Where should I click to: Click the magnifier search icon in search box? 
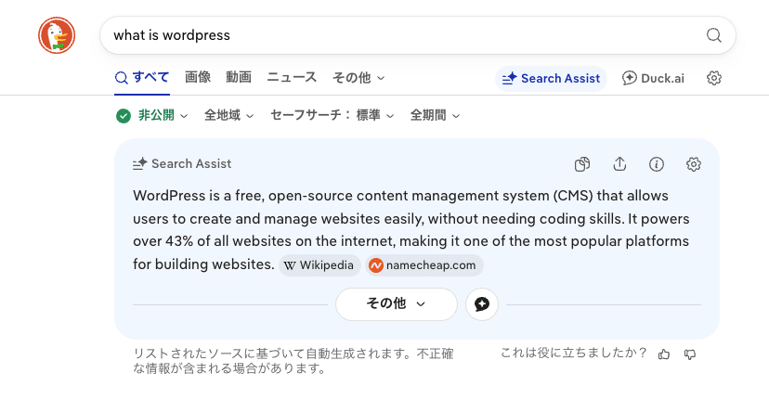pyautogui.click(x=713, y=35)
